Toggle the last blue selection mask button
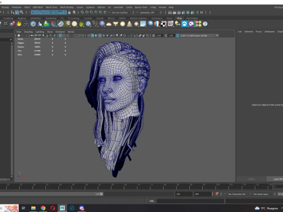Screen dimensions: 283x212 (65, 12)
